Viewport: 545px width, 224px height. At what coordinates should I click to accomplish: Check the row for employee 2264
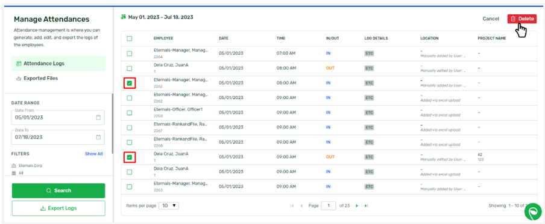point(129,53)
